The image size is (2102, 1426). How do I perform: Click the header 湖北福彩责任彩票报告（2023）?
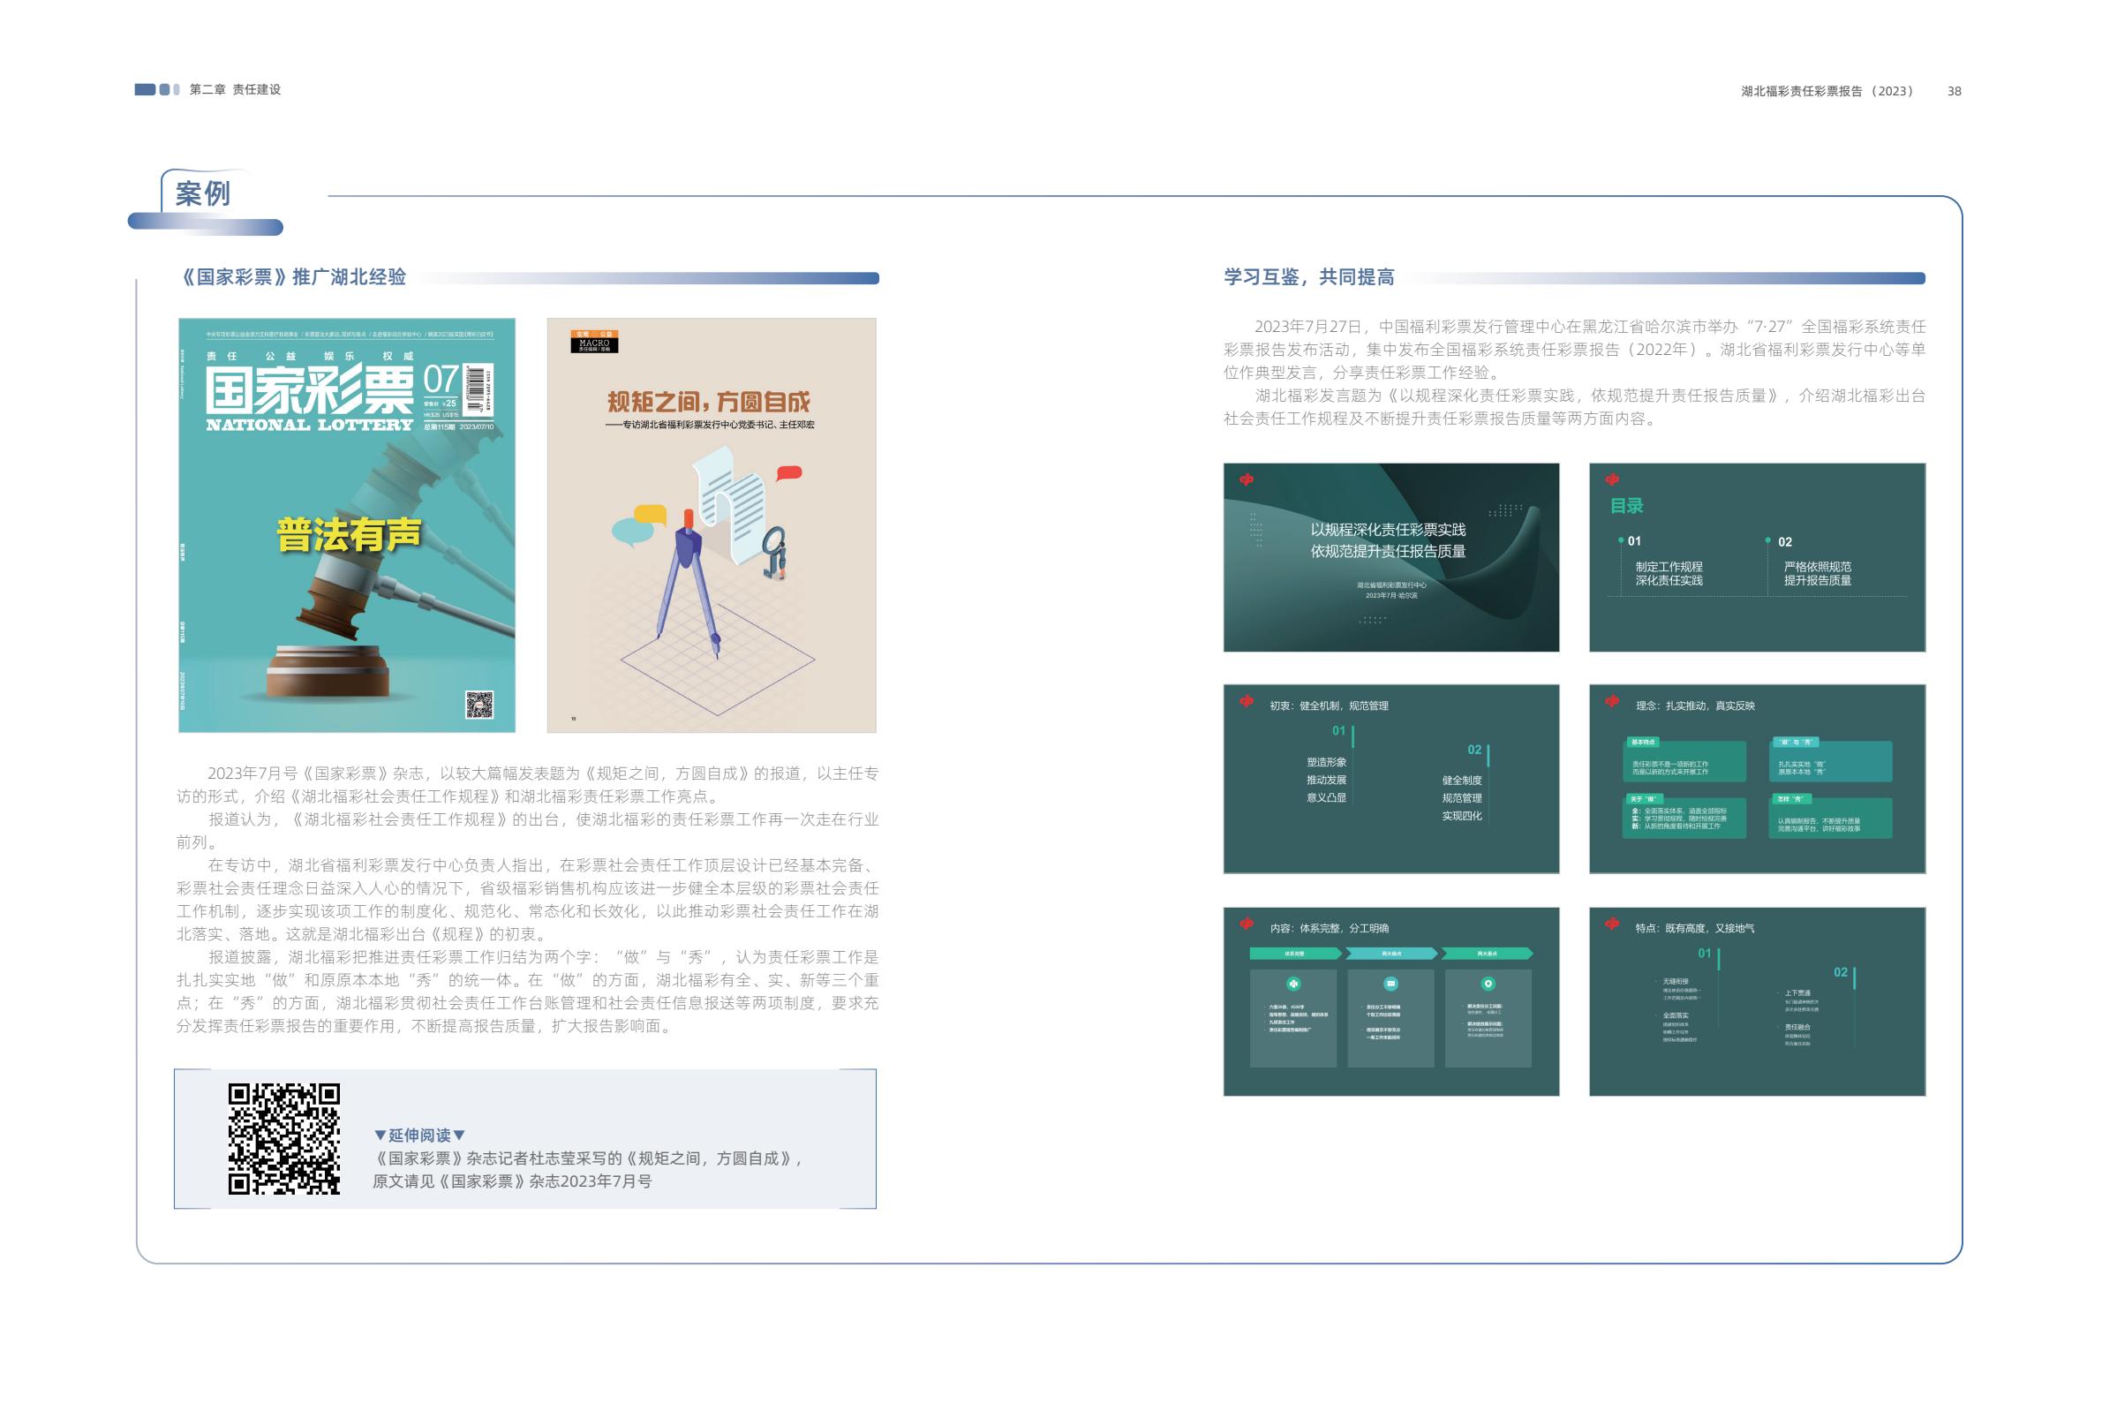(1827, 91)
